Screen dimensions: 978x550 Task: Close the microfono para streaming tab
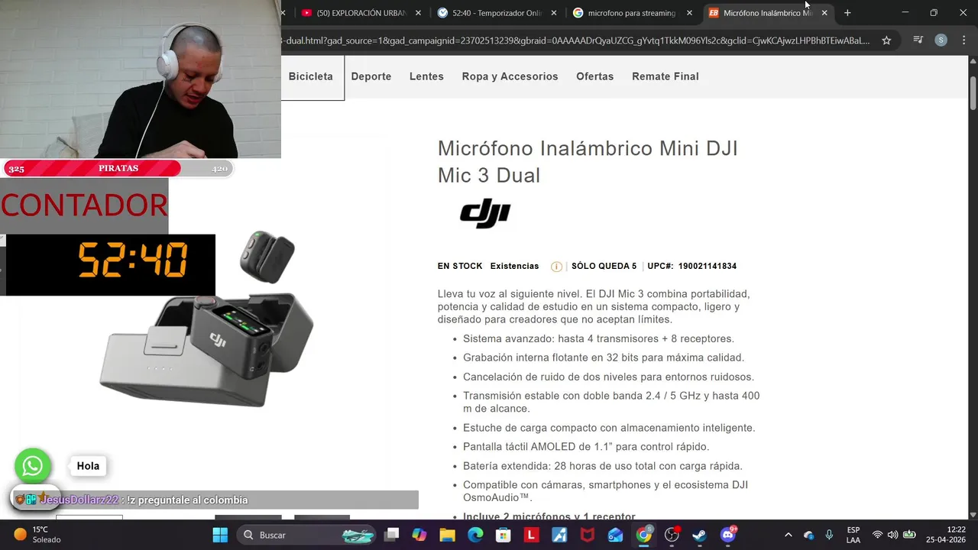click(x=689, y=13)
